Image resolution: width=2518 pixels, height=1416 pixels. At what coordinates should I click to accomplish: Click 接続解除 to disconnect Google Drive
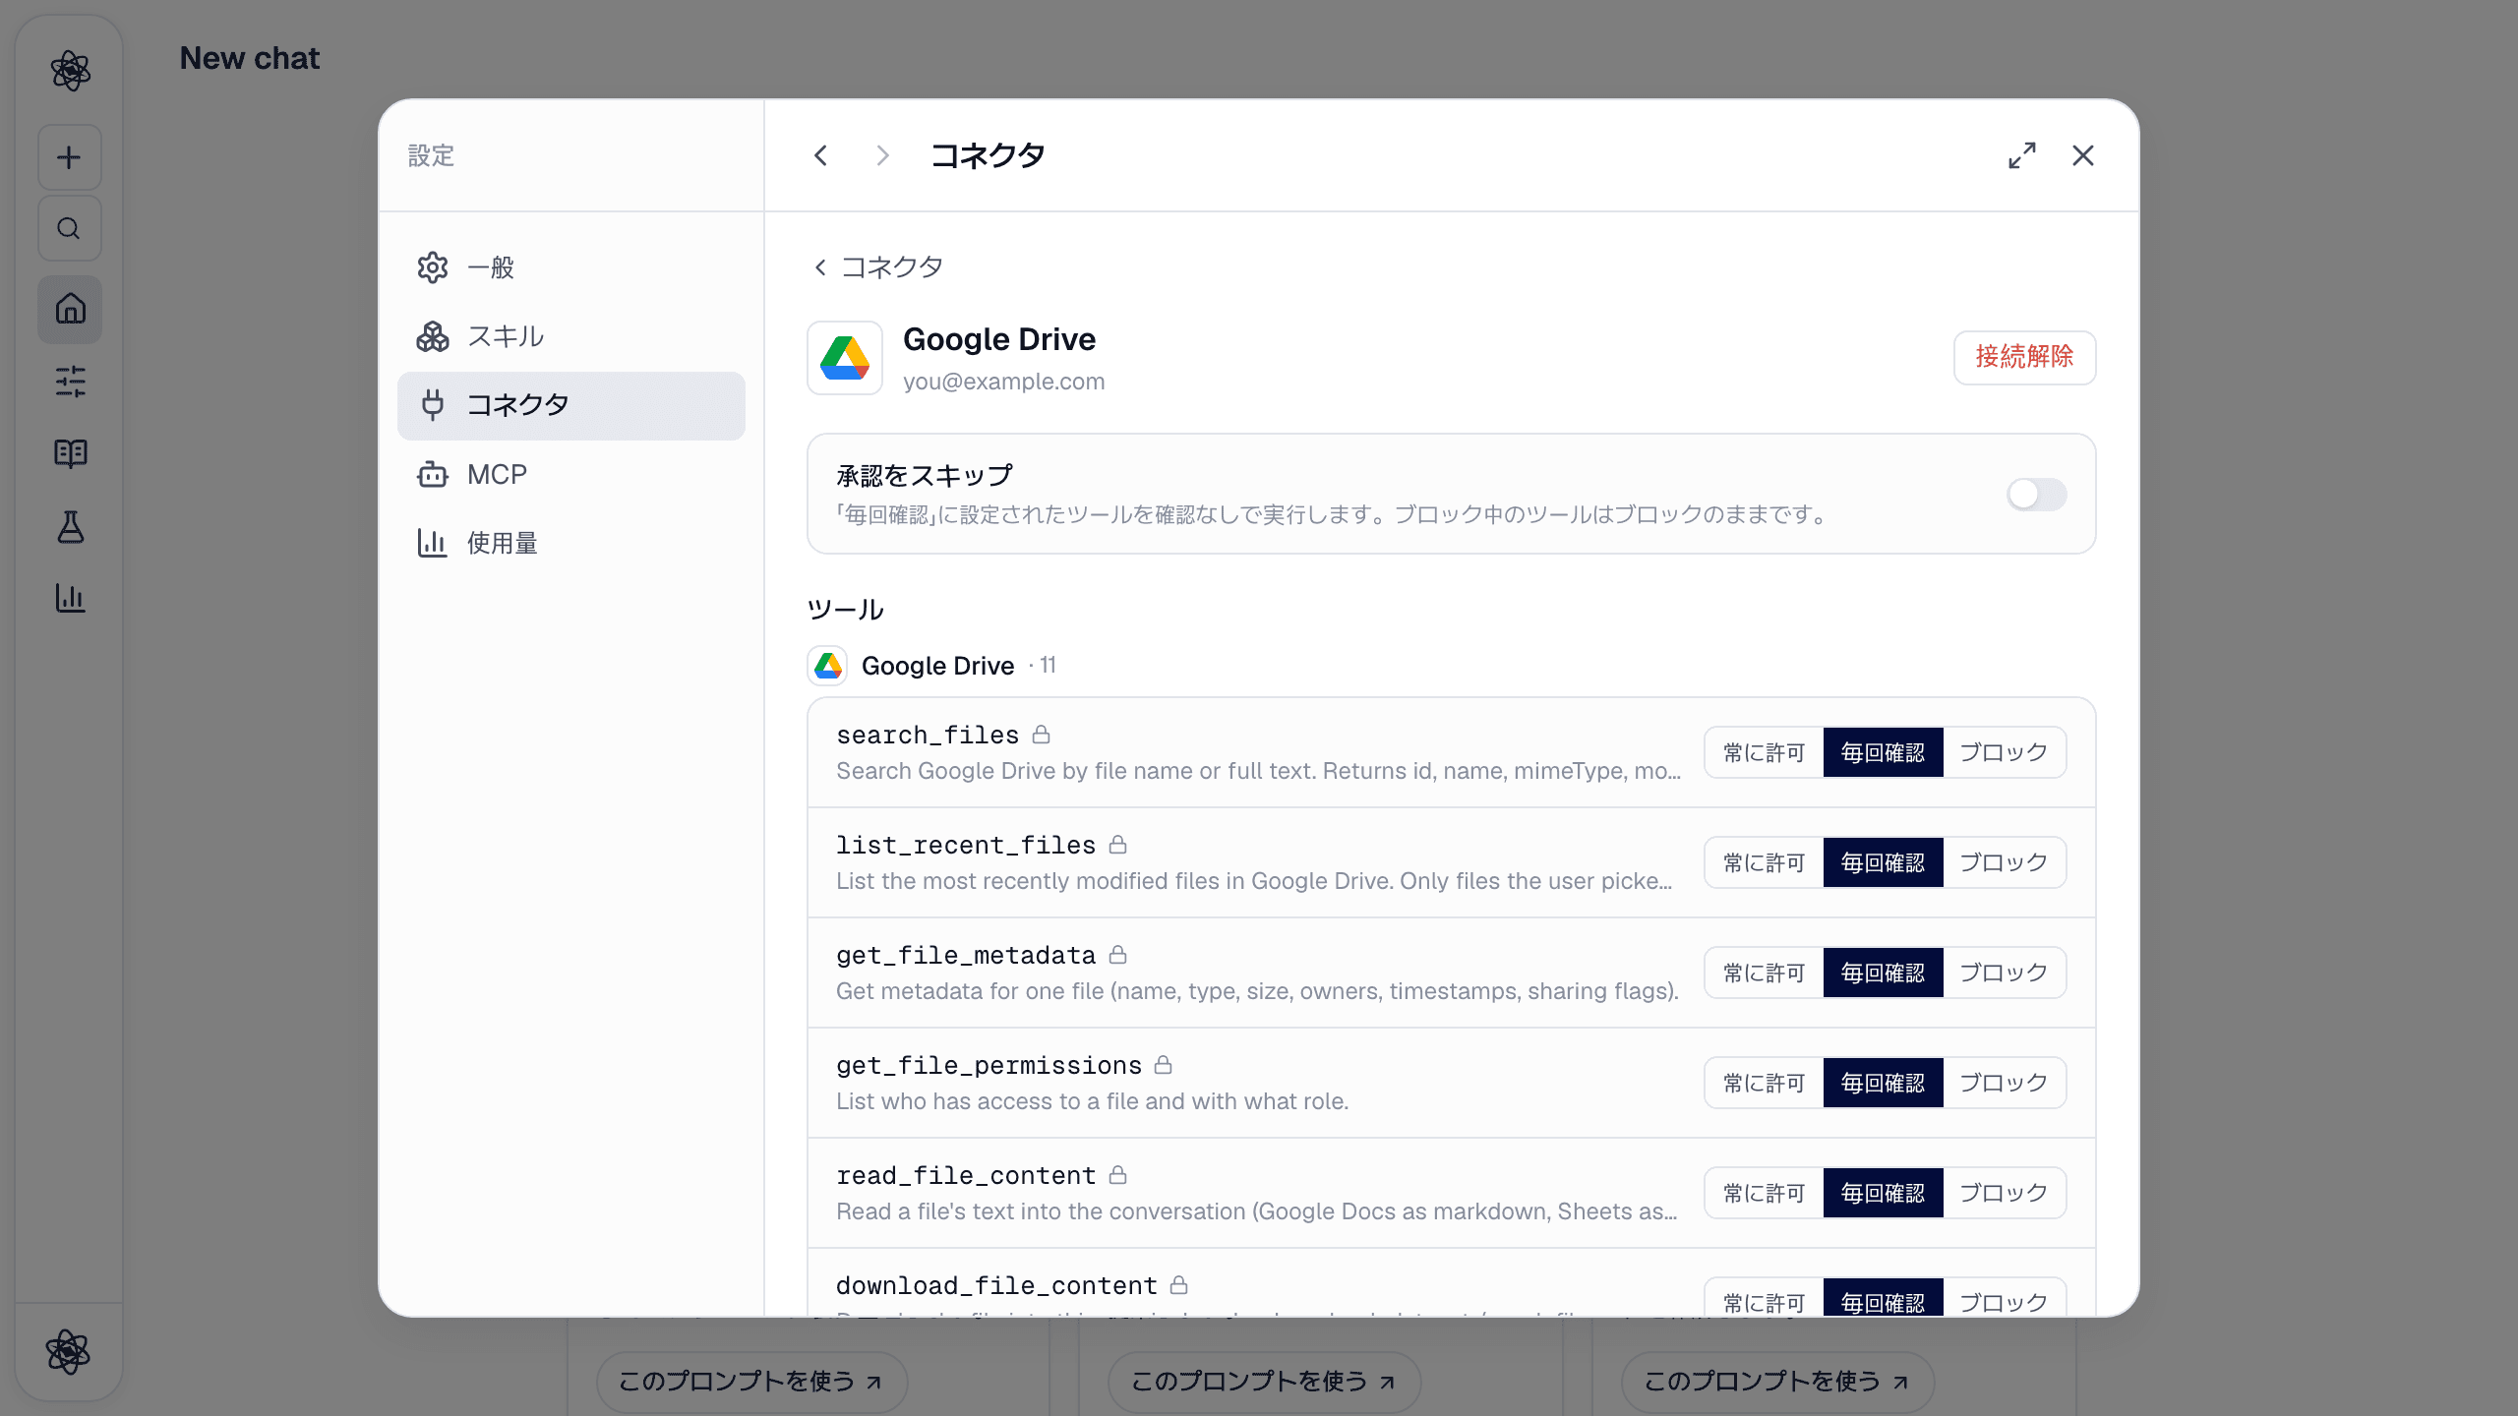[x=2024, y=357]
